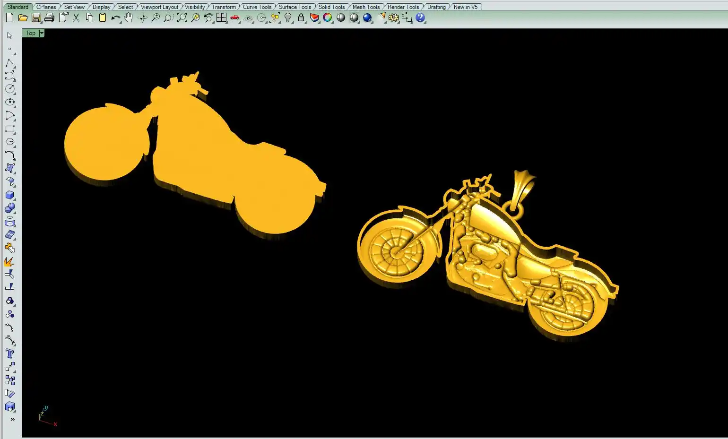The width and height of the screenshot is (728, 439).
Task: Click the Top viewport title label
Action: 30,33
